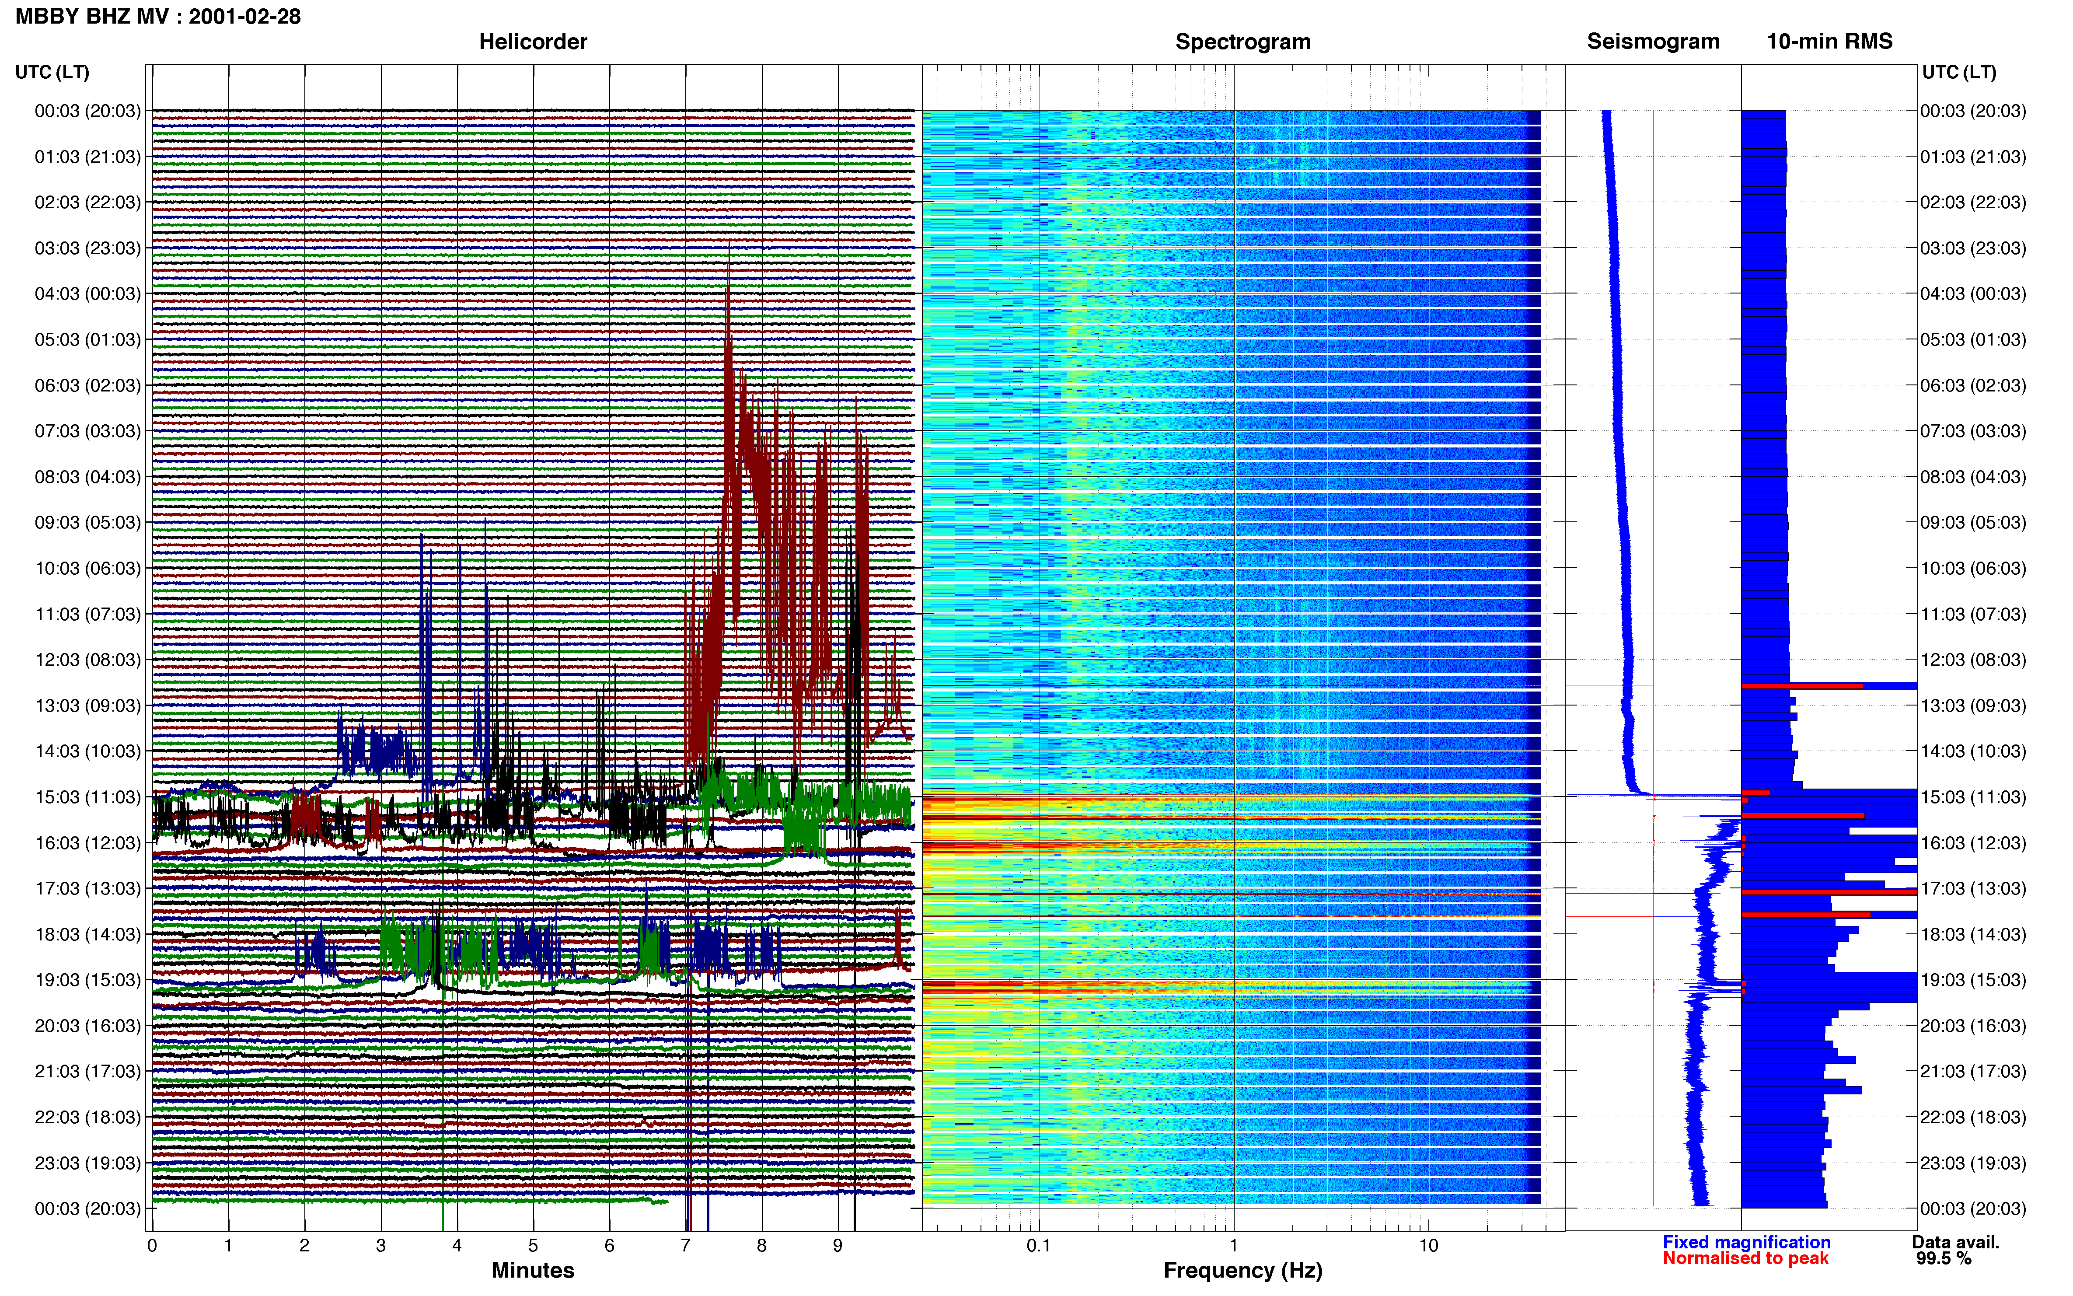Click the 'Helicorder' panel heading
This screenshot has width=2073, height=1296.
pyautogui.click(x=533, y=41)
